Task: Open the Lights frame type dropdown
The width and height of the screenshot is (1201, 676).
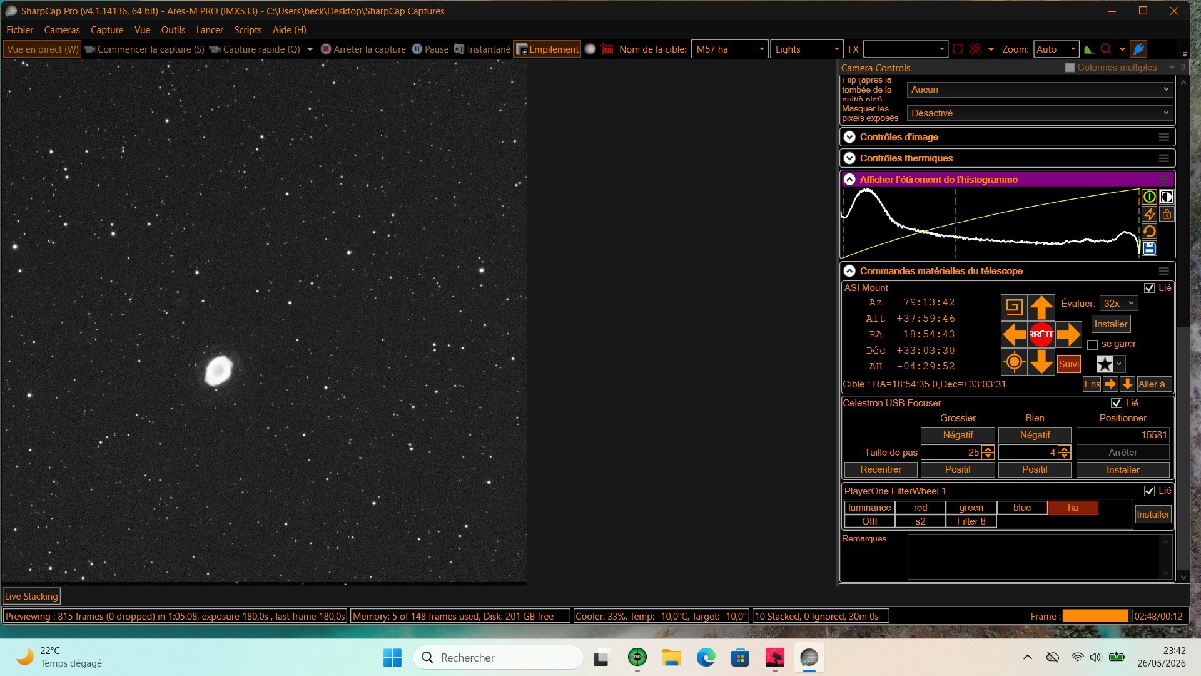Action: point(836,49)
